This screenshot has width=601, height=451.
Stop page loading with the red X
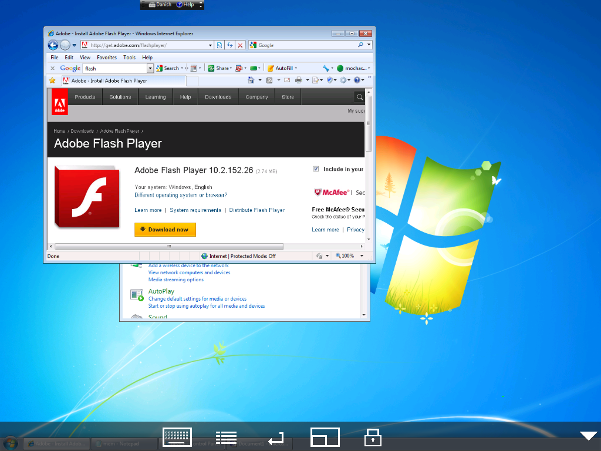240,45
